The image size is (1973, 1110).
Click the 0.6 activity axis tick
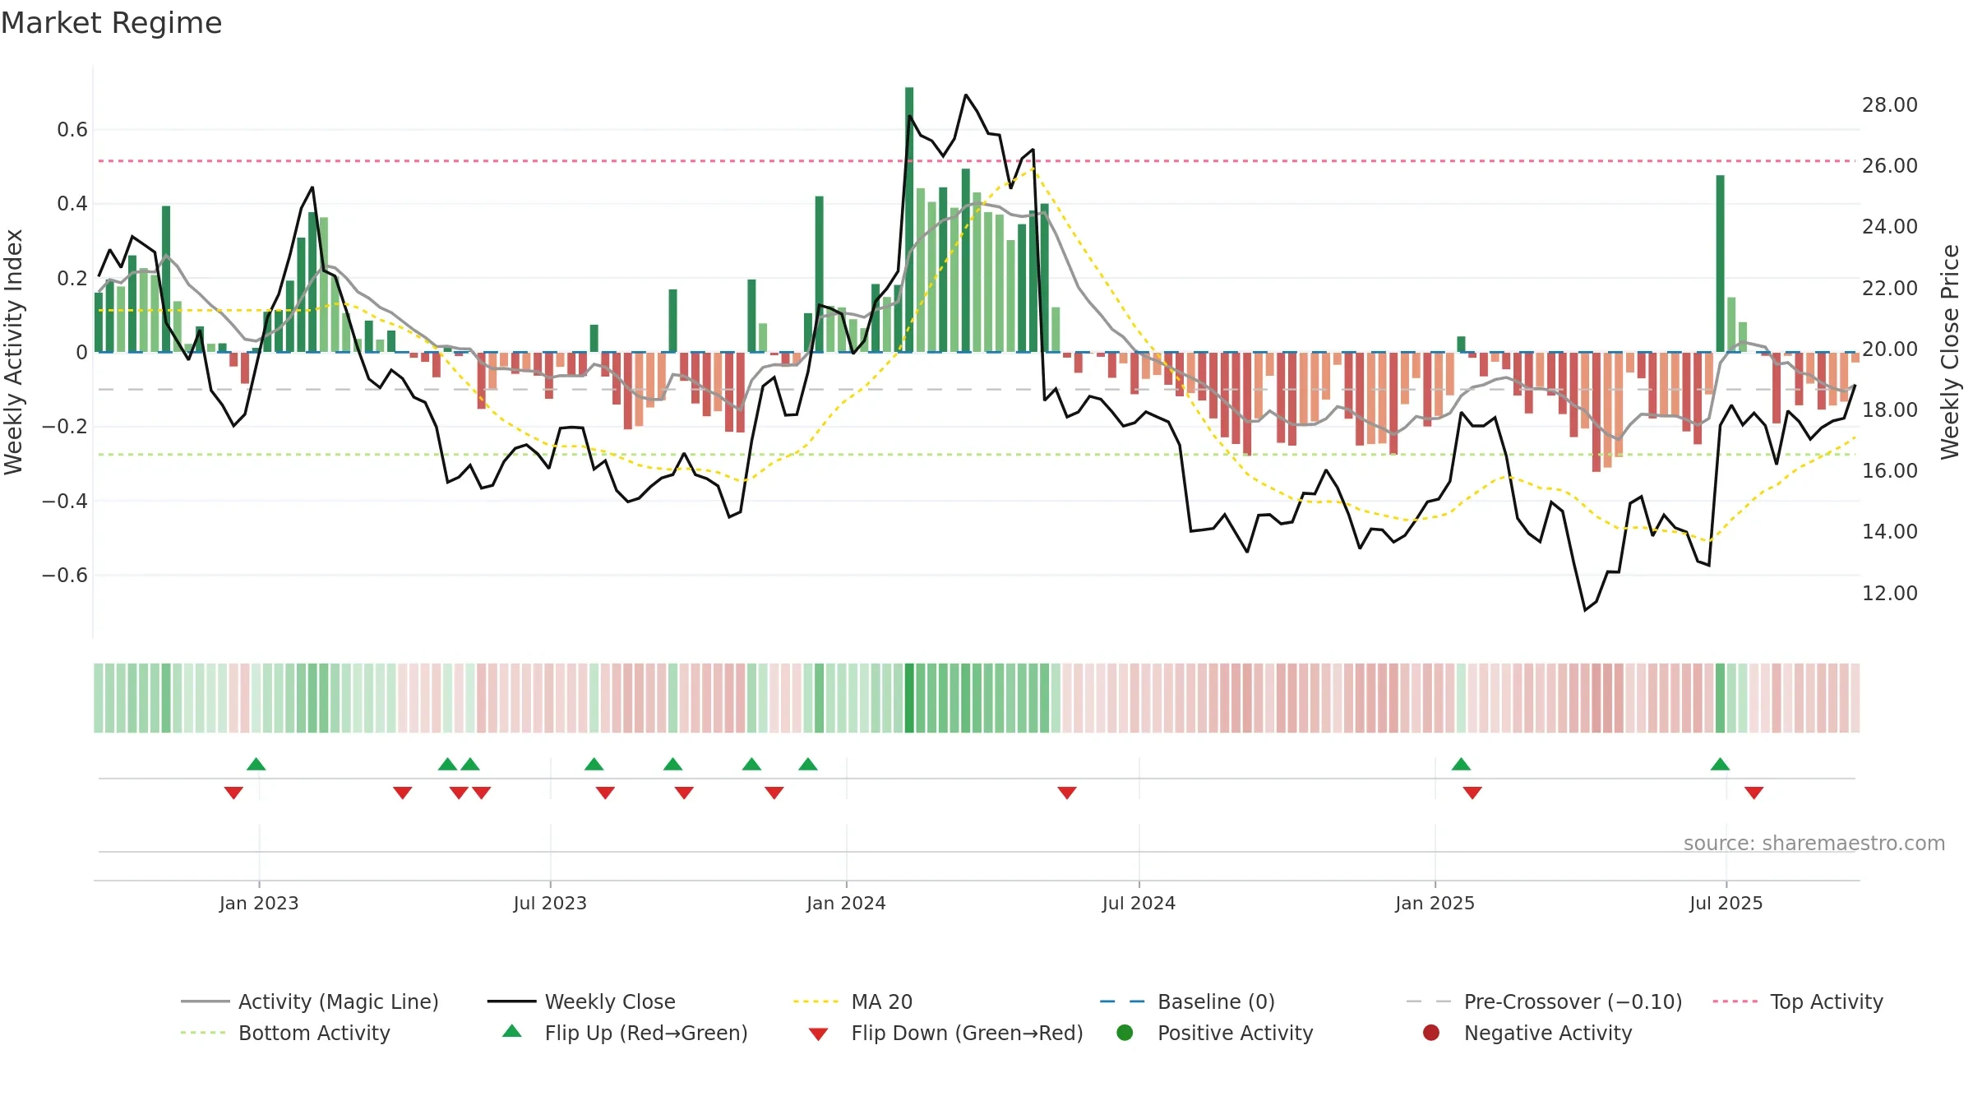click(72, 129)
